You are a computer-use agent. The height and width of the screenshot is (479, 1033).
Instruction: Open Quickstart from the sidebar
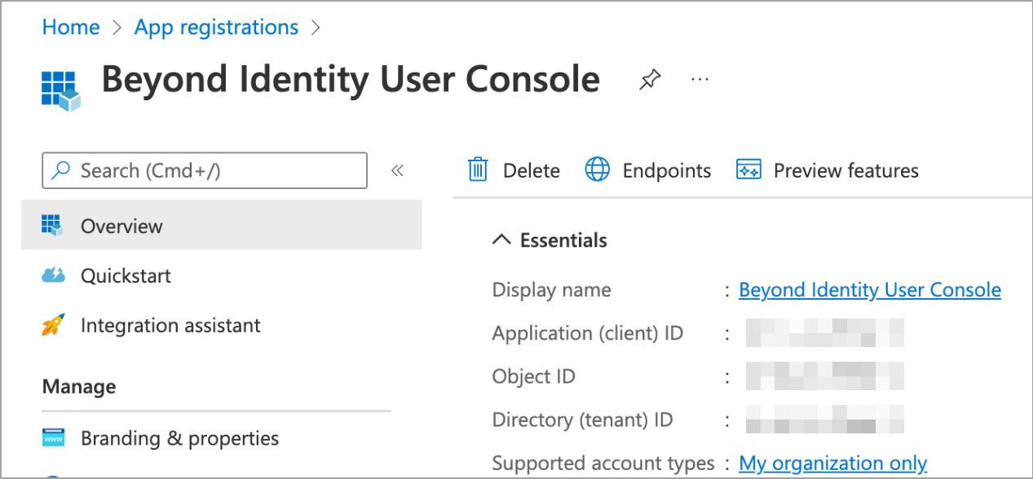click(124, 275)
